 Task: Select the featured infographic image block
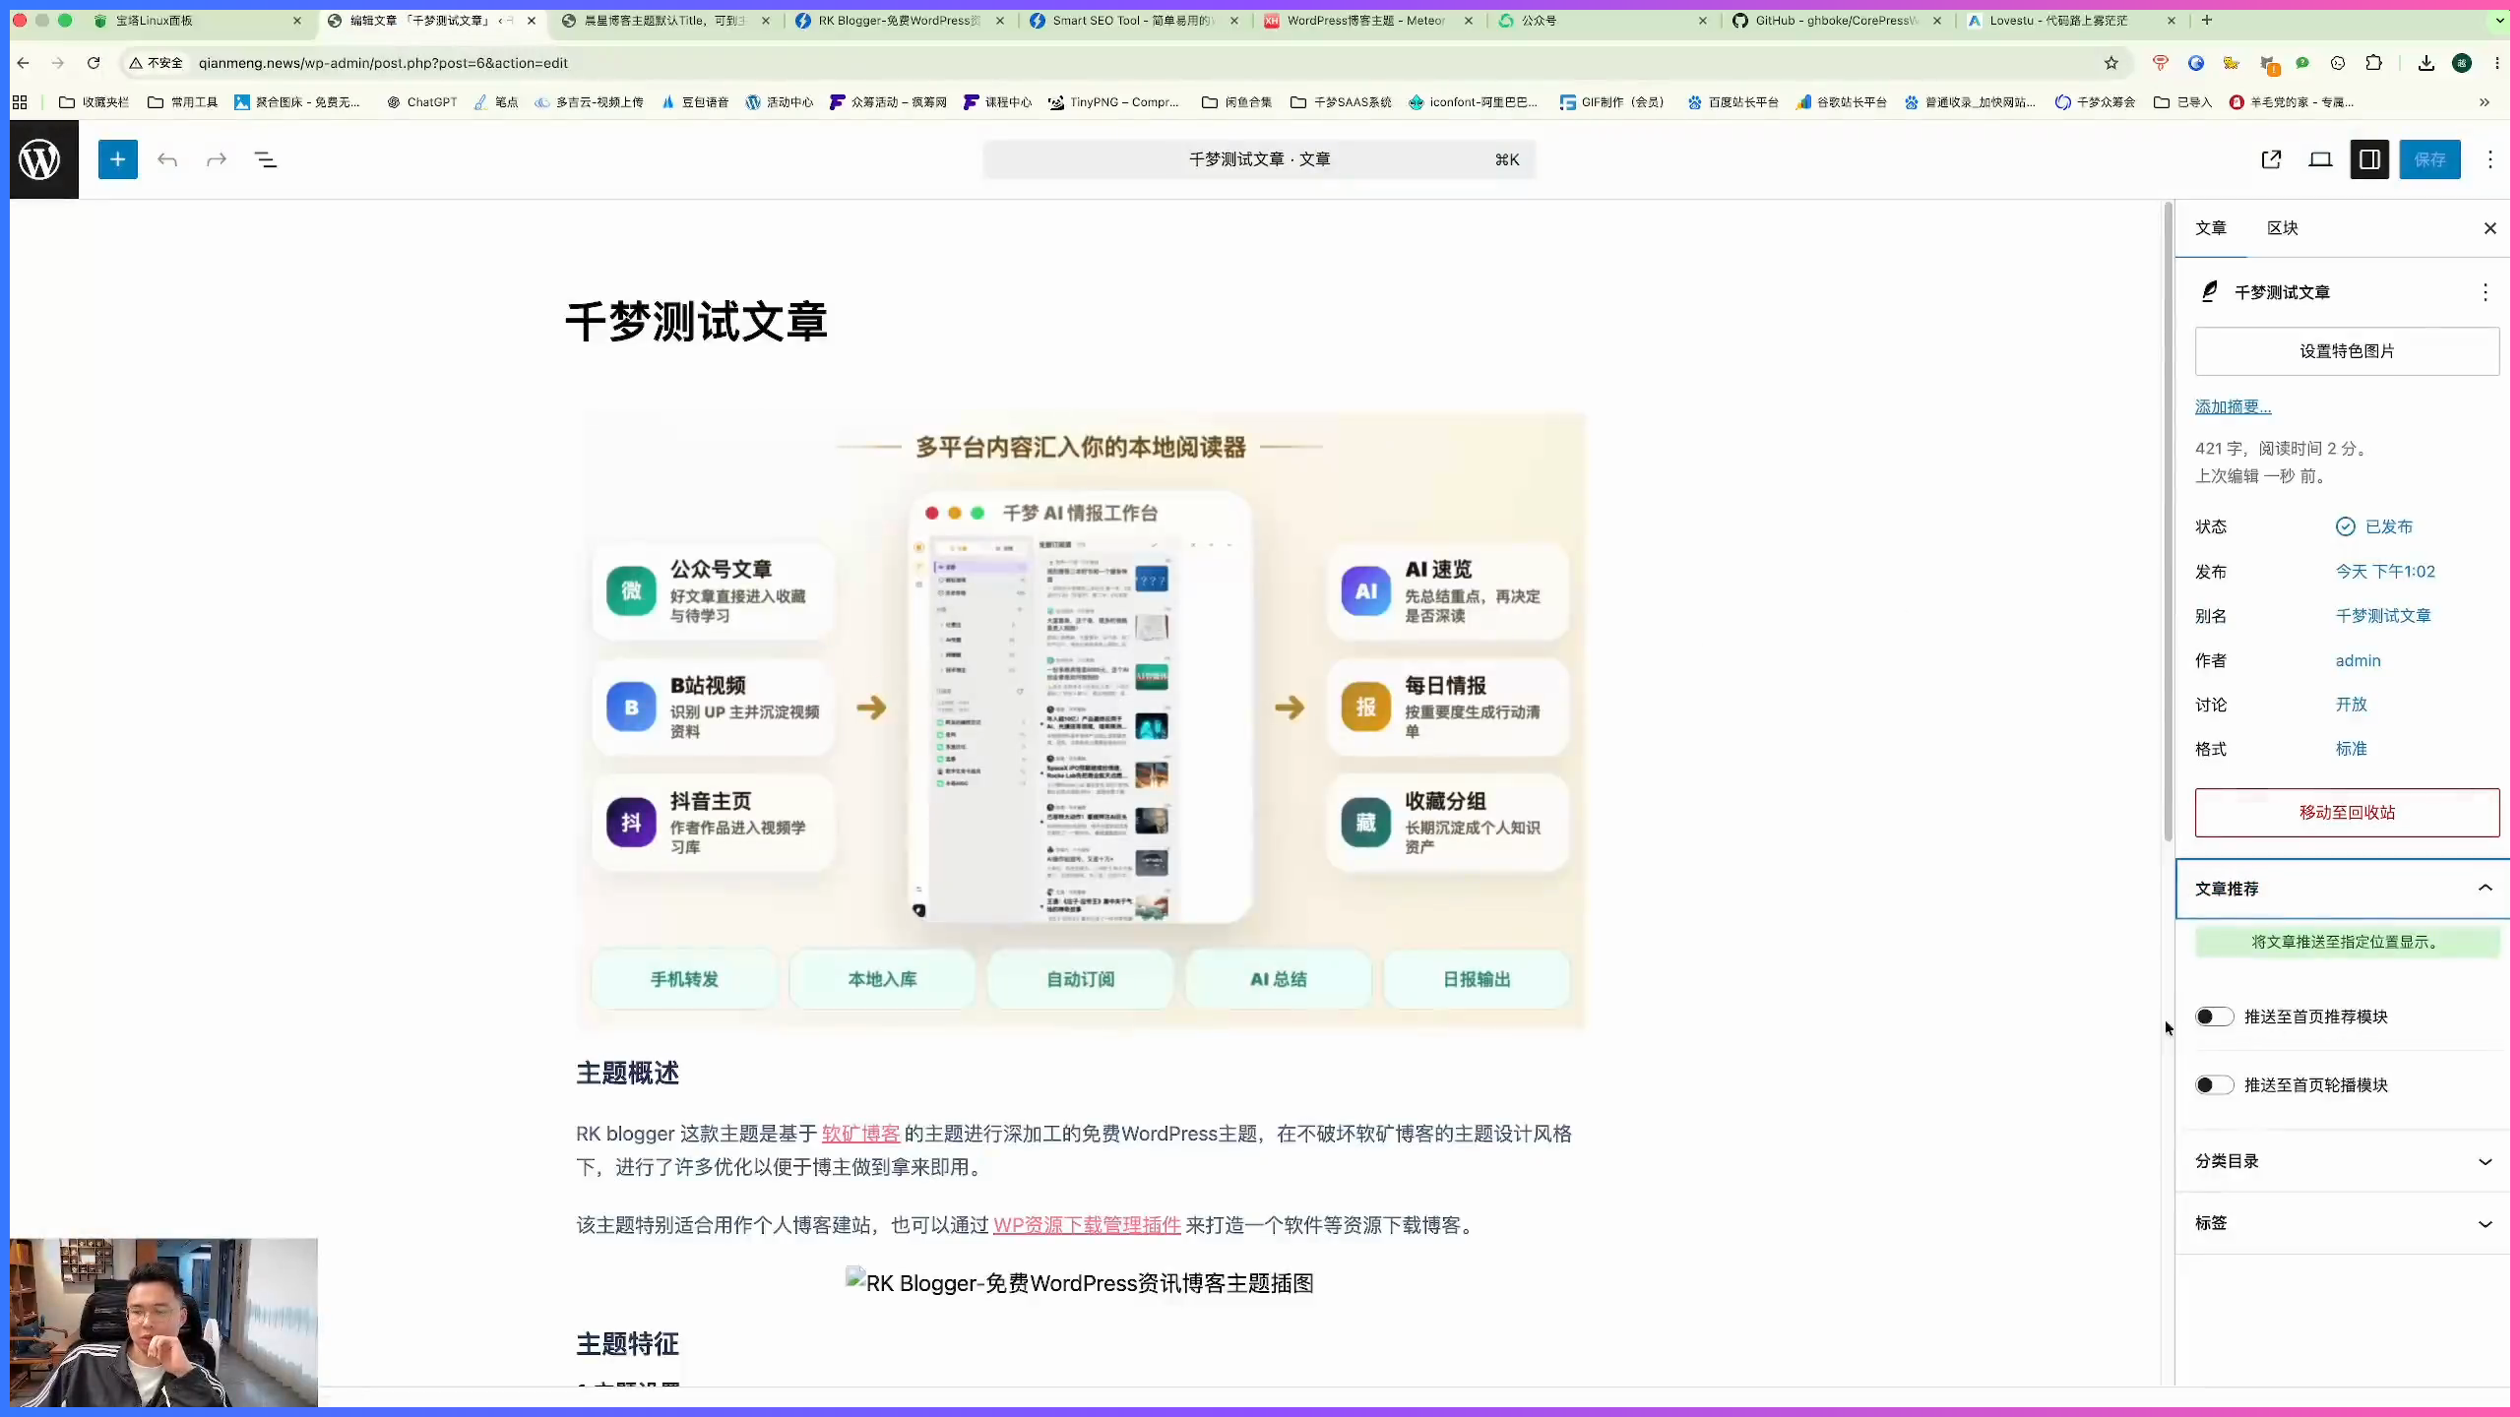[x=1081, y=721]
